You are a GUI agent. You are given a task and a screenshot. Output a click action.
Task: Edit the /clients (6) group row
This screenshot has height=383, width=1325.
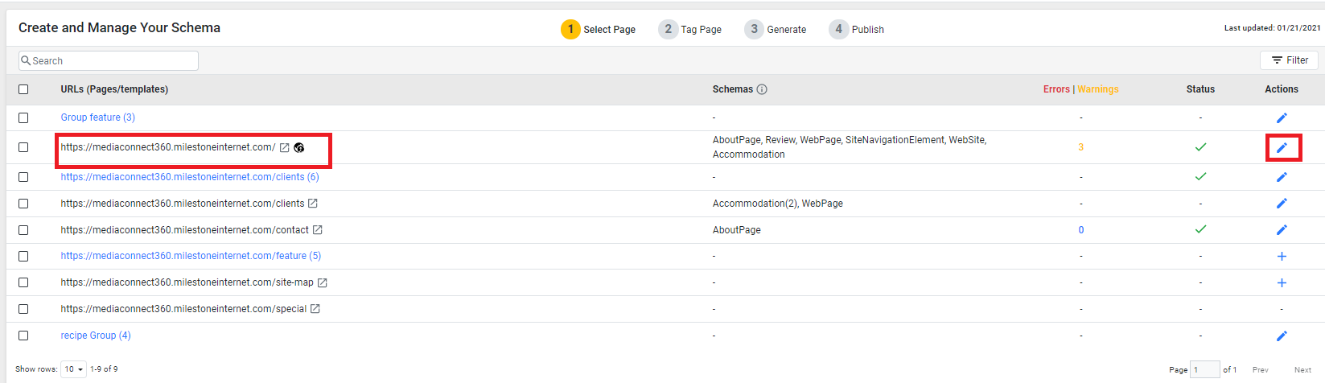tap(1282, 177)
